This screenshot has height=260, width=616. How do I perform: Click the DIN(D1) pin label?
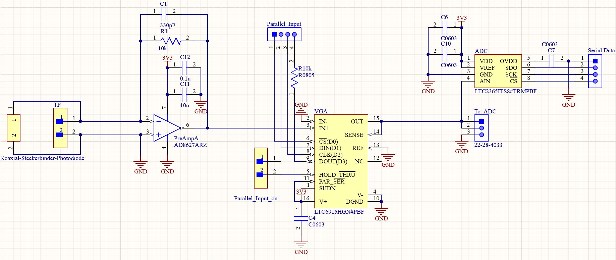coord(330,148)
